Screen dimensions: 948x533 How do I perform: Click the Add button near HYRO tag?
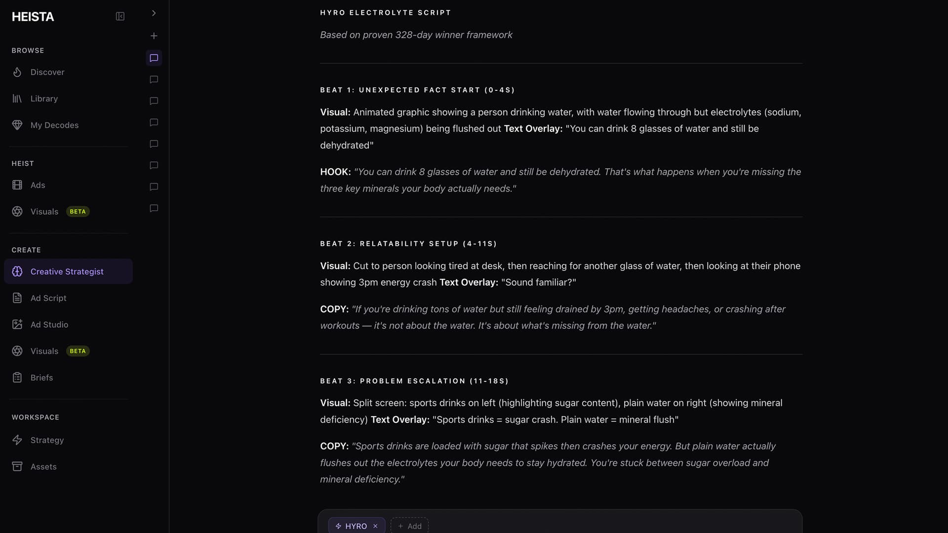tap(409, 526)
